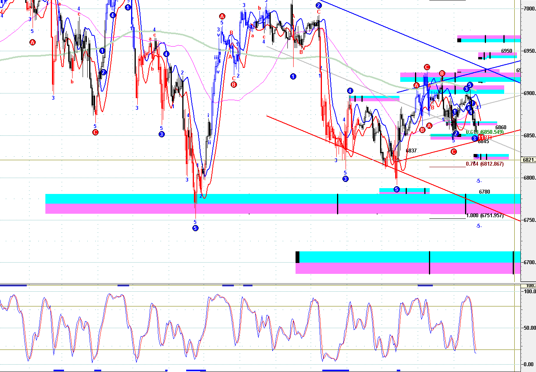Image resolution: width=536 pixels, height=372 pixels.
Task: Select the 6837 price annotation
Action: point(411,151)
